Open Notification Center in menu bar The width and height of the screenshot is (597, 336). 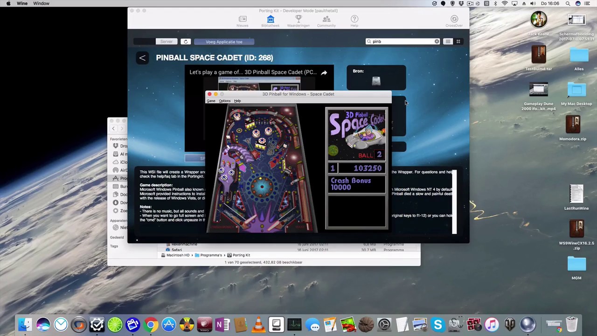point(587,3)
